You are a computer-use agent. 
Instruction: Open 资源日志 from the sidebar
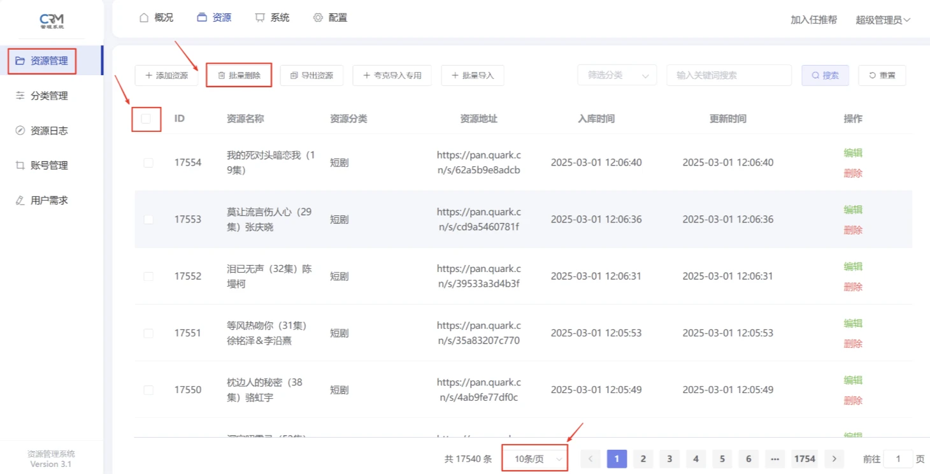(18, 130)
